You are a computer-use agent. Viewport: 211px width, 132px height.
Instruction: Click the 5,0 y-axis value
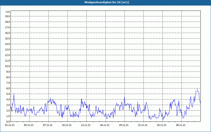8,94
